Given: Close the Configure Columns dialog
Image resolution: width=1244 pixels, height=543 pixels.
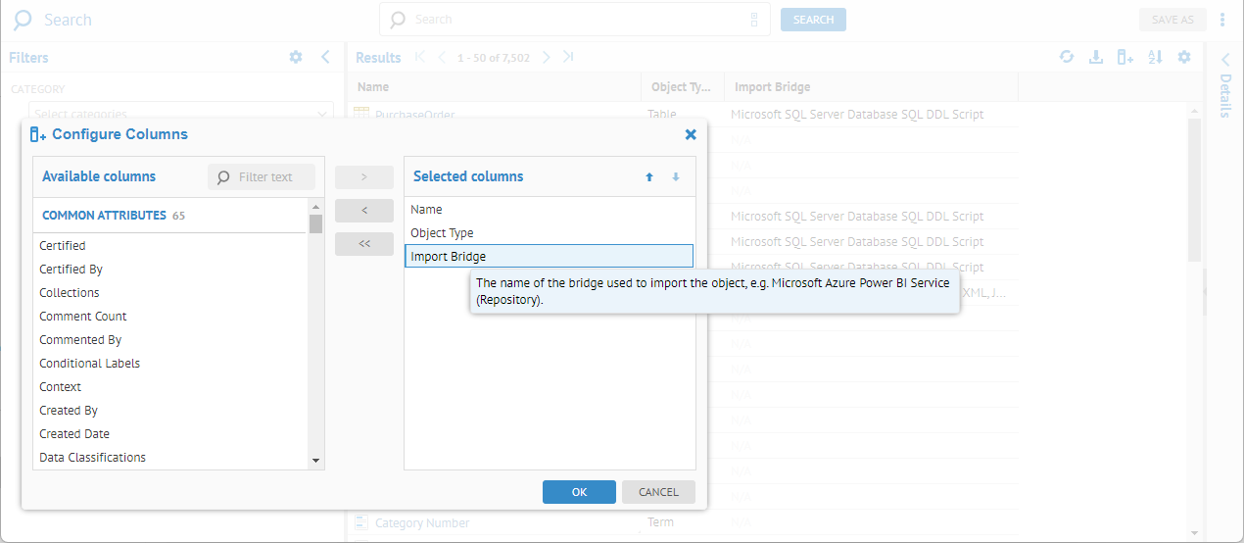Looking at the screenshot, I should [691, 134].
